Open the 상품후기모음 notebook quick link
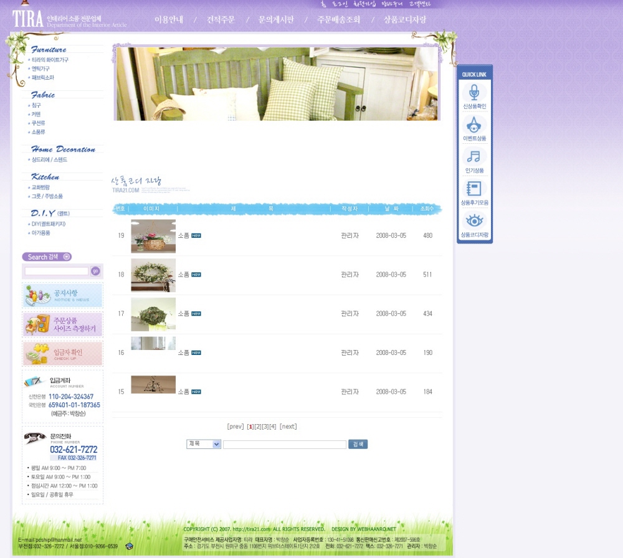 pos(474,192)
